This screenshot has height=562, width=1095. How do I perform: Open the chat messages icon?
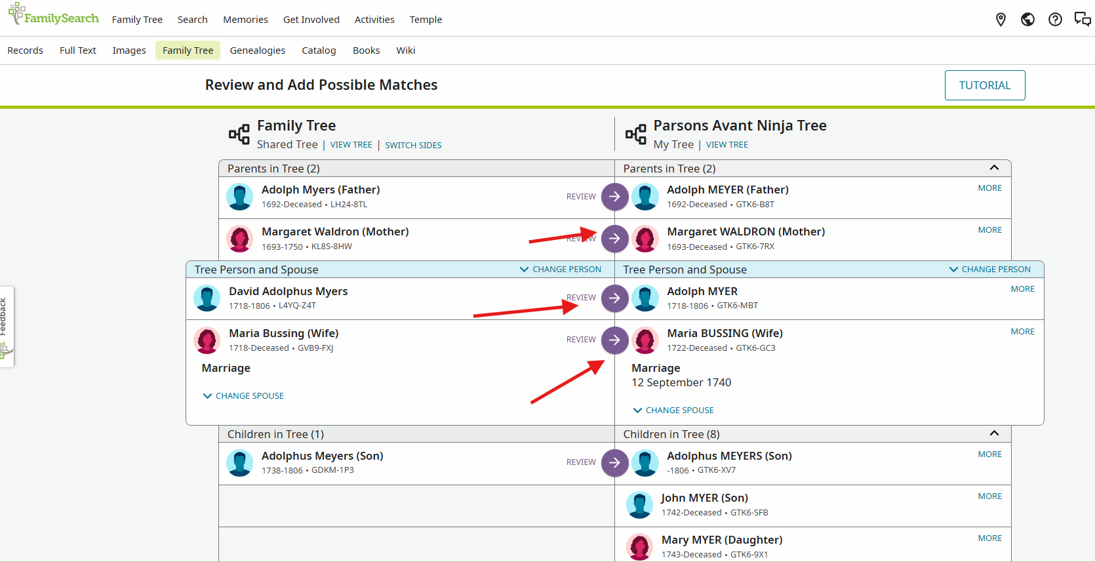(x=1083, y=20)
